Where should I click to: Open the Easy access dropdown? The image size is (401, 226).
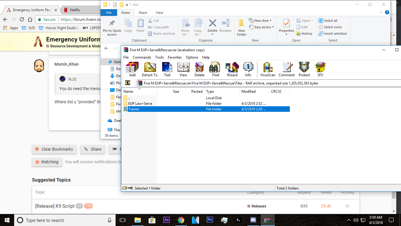click(262, 27)
